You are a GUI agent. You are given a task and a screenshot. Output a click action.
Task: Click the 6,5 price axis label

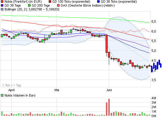coord(154,21)
